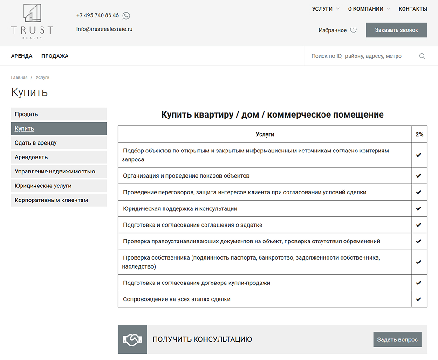This screenshot has width=438, height=360.
Task: Click Получить консультацию banner text
Action: [x=202, y=339]
